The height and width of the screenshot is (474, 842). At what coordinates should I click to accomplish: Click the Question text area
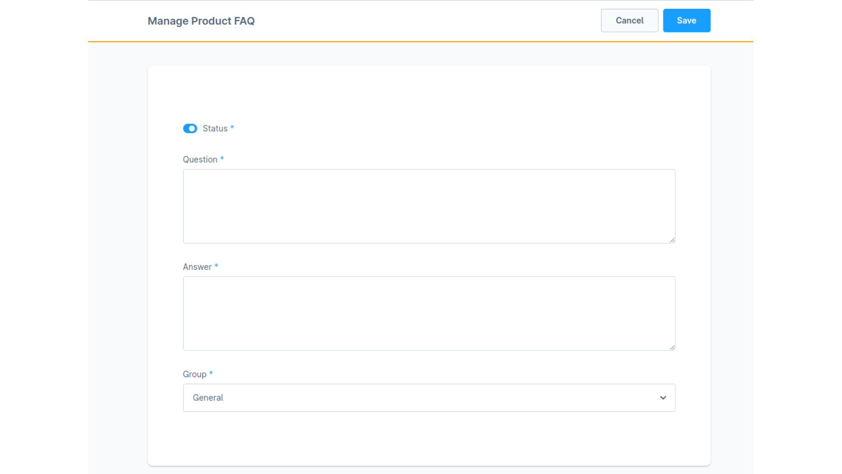tap(429, 206)
